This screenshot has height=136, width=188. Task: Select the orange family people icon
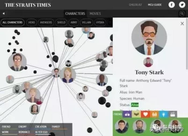[x=154, y=114]
